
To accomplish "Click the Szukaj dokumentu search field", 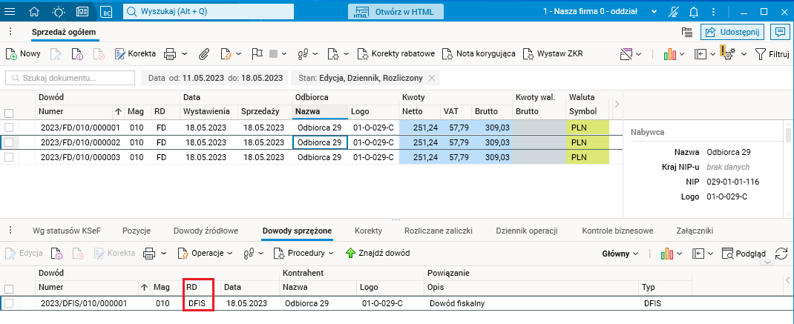I will point(70,78).
